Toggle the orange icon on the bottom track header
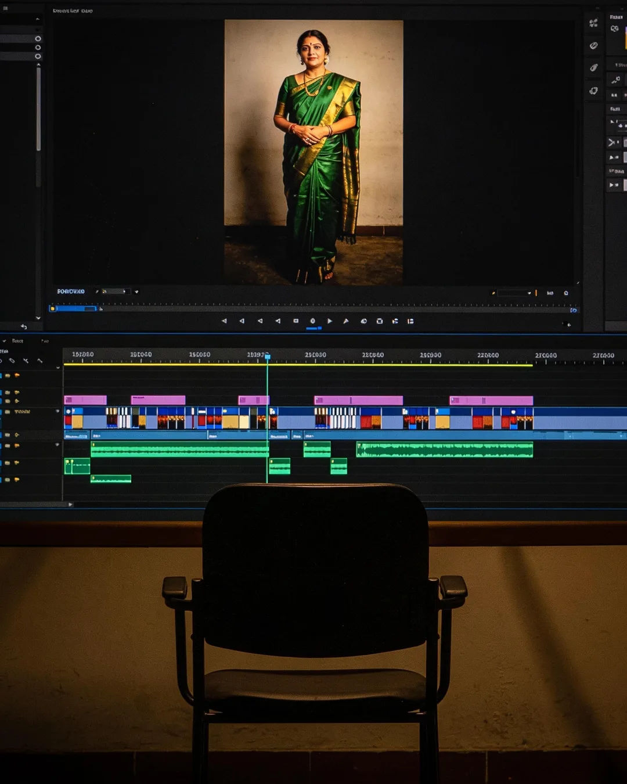 [17, 480]
